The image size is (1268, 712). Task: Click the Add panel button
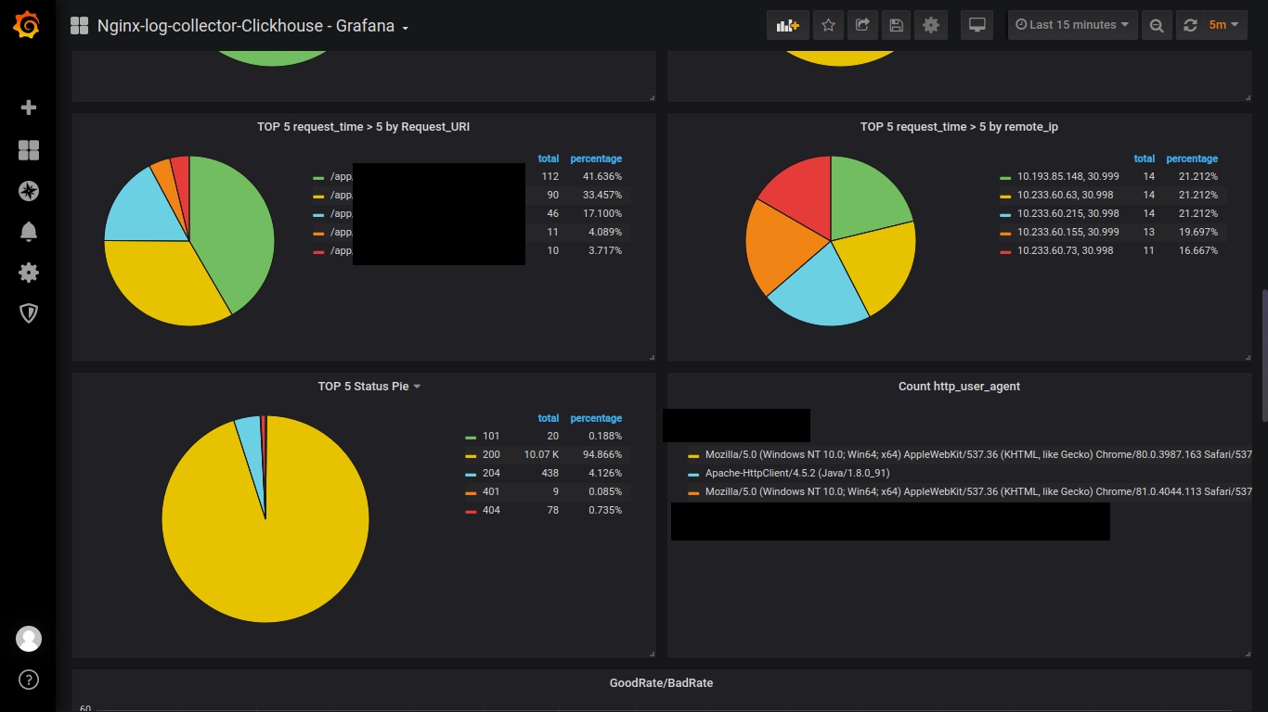(788, 25)
